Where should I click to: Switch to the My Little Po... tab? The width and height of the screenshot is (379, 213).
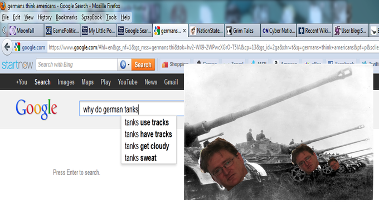point(98,31)
